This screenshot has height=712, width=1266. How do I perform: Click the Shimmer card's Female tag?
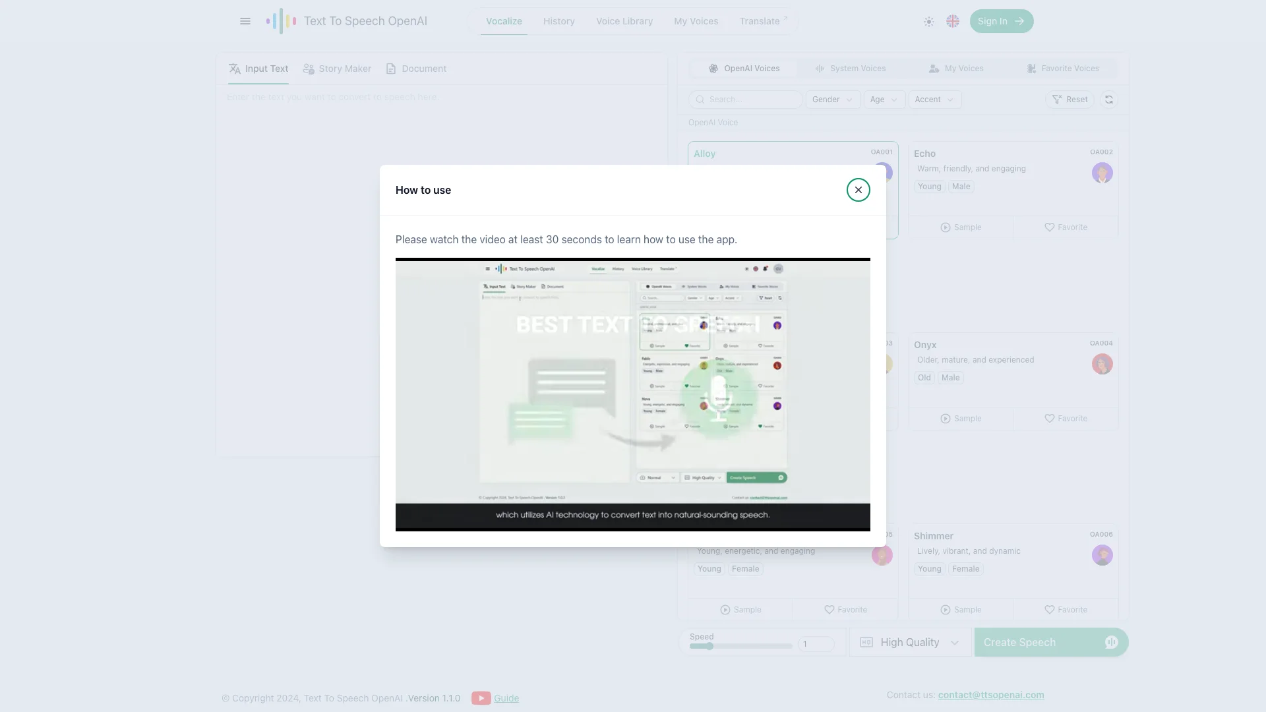coord(965,569)
